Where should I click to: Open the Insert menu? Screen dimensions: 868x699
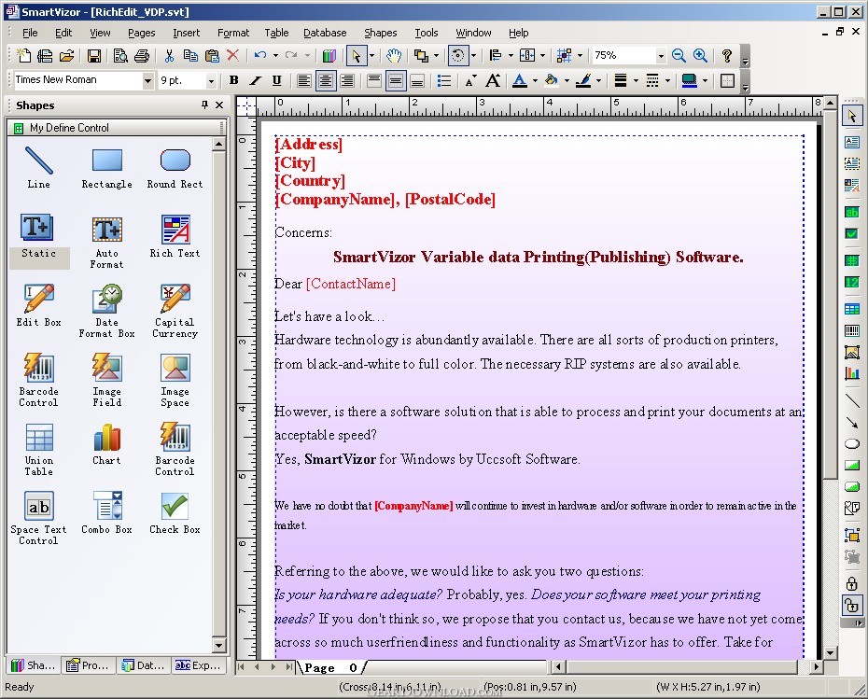click(186, 33)
